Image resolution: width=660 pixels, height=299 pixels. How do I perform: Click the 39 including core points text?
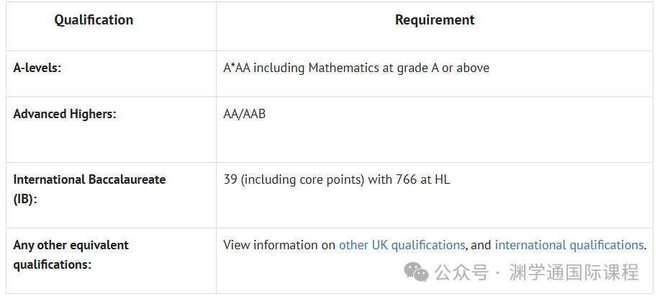[294, 180]
